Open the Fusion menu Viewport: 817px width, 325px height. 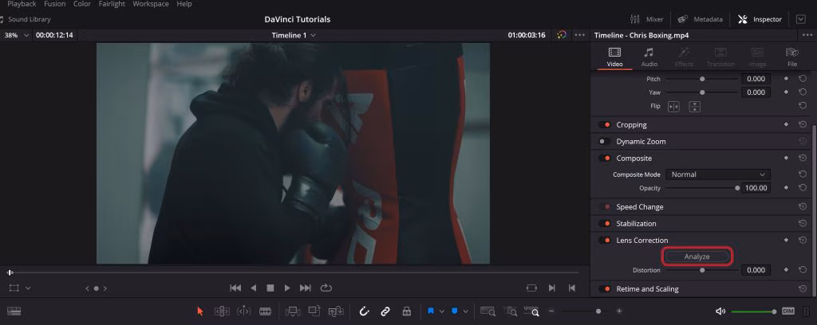coord(55,4)
